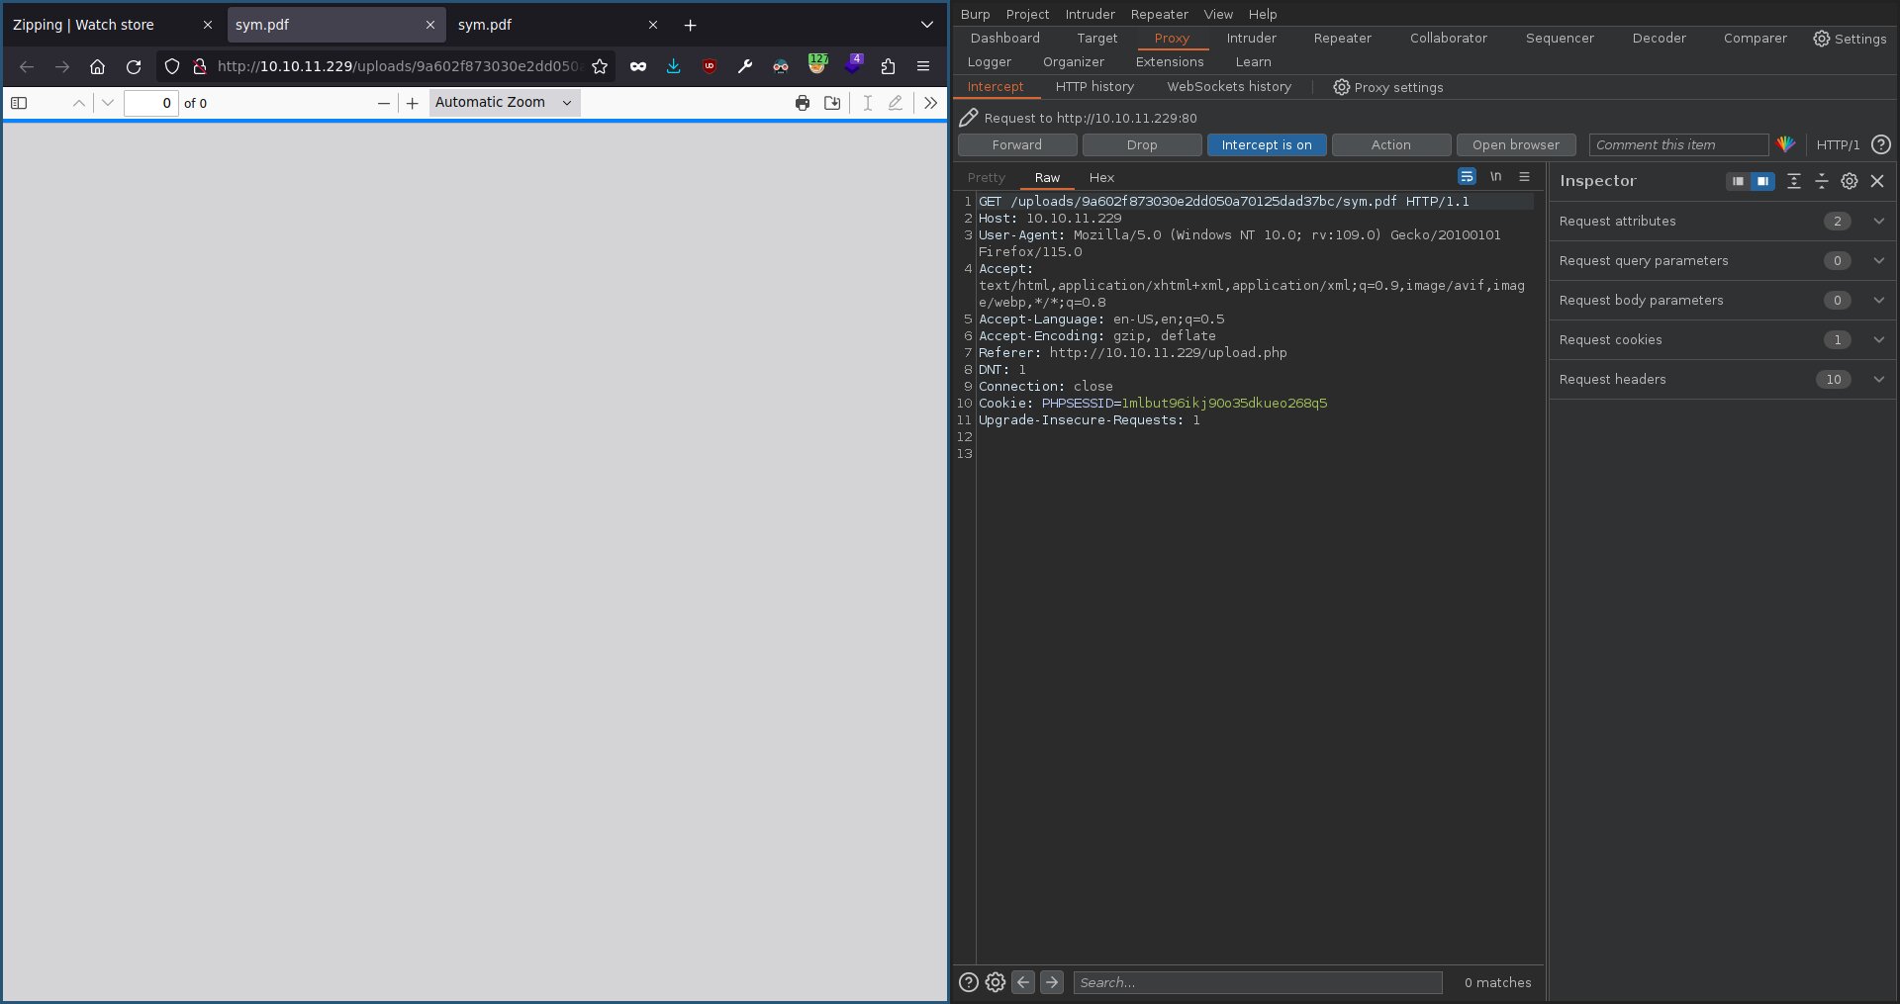The width and height of the screenshot is (1900, 1004).
Task: Close the Inspector panel
Action: click(1877, 181)
